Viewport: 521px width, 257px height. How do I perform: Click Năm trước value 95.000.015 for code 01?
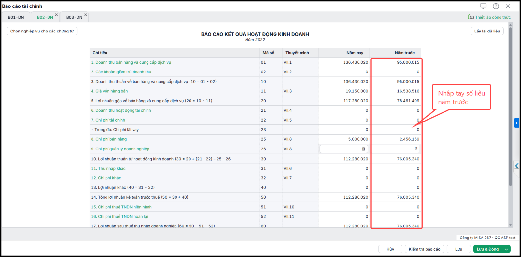click(x=408, y=62)
